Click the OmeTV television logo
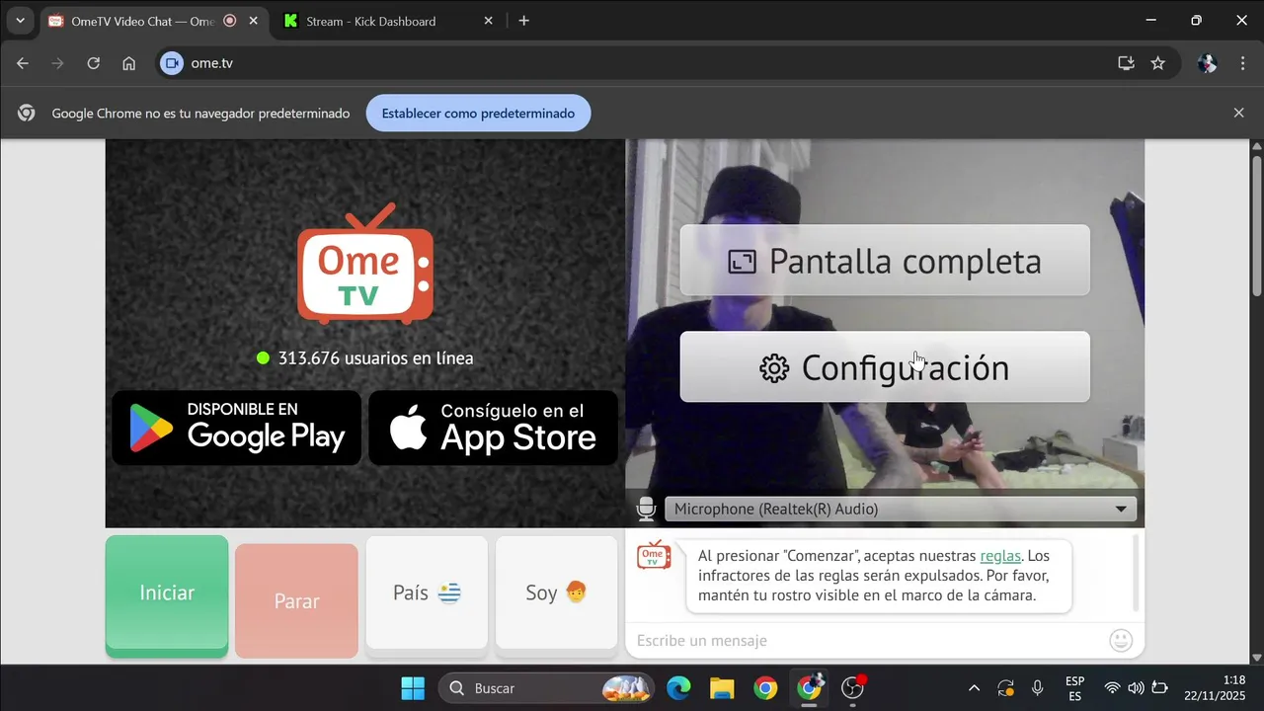This screenshot has height=711, width=1264. (x=364, y=264)
